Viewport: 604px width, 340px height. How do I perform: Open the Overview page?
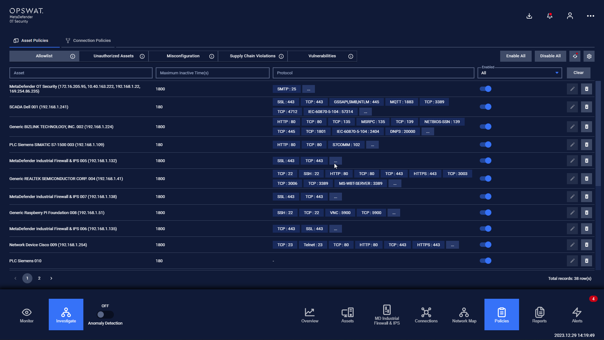[310, 314]
